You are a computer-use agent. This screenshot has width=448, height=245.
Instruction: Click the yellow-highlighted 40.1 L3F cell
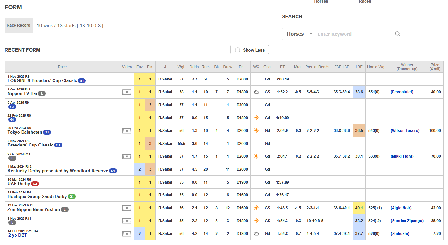click(359, 208)
